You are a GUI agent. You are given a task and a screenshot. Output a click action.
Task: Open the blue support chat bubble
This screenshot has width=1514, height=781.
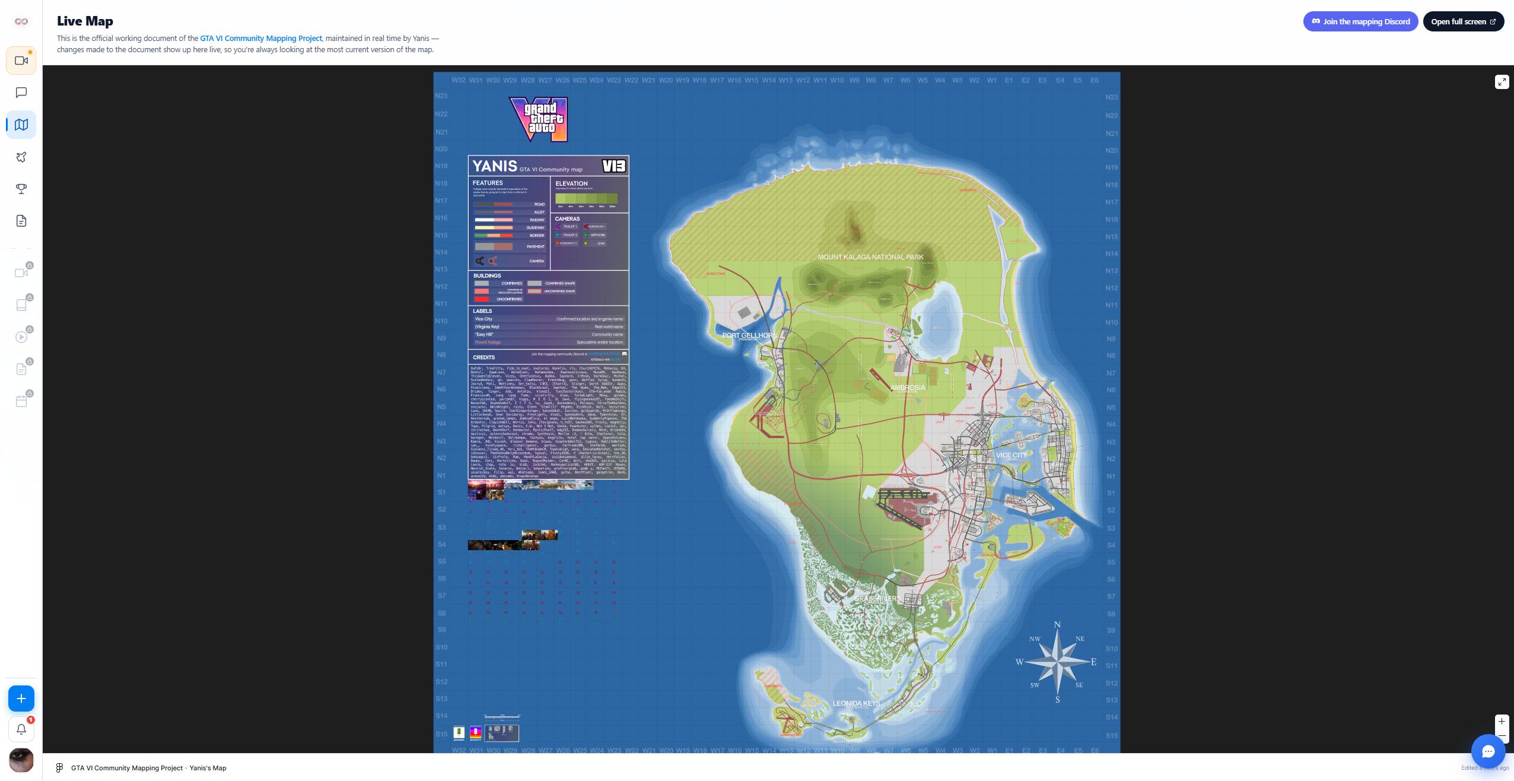pos(1488,751)
